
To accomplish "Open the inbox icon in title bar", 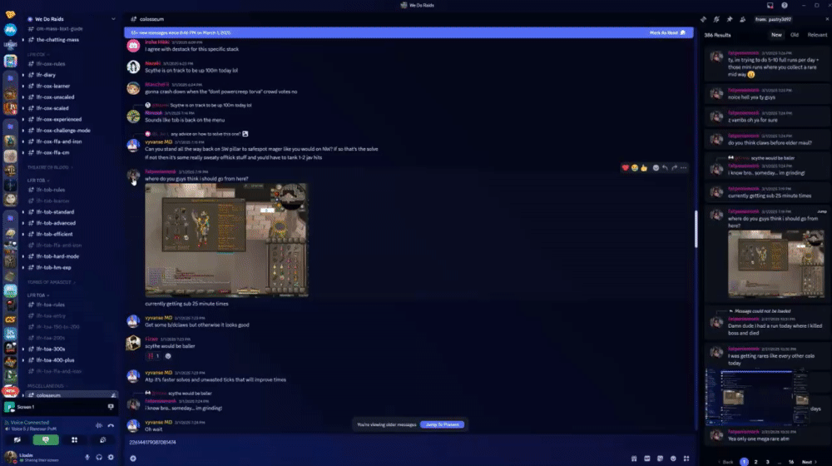I will pyautogui.click(x=770, y=5).
